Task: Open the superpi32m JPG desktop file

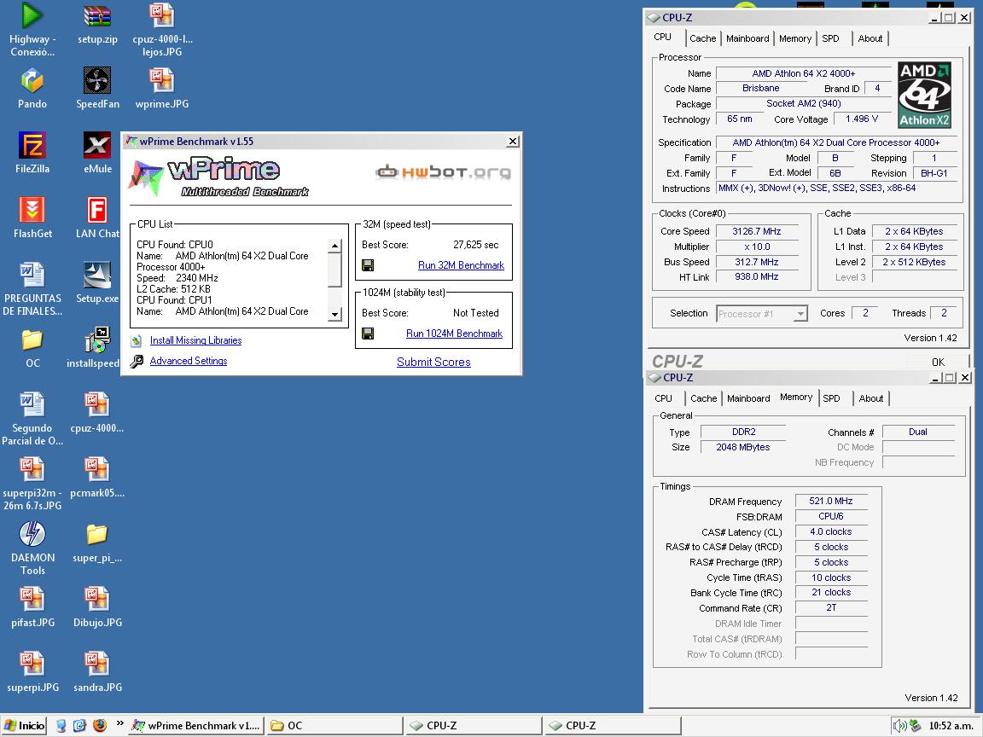Action: point(32,483)
